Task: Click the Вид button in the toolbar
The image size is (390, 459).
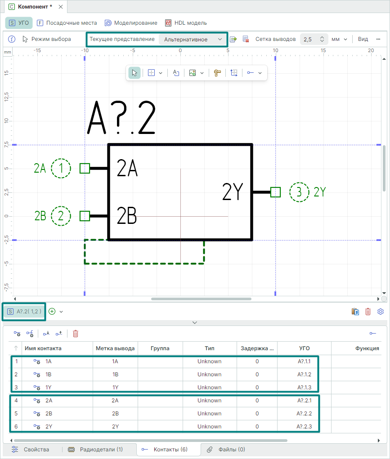Action: pyautogui.click(x=363, y=39)
